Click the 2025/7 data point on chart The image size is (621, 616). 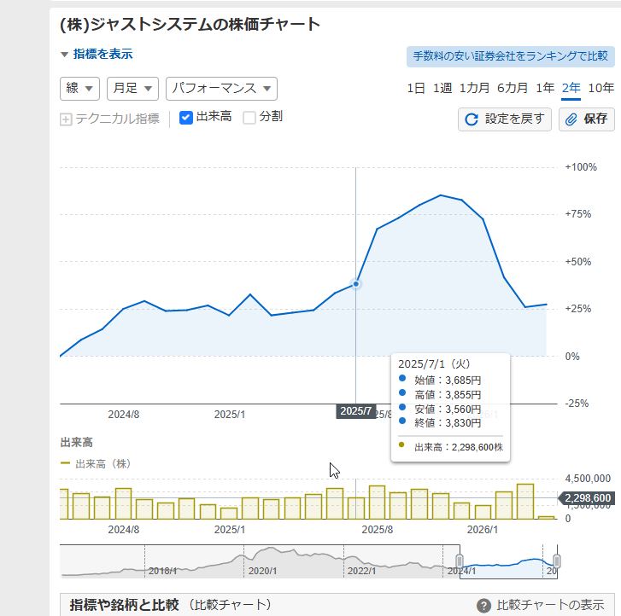pos(355,283)
